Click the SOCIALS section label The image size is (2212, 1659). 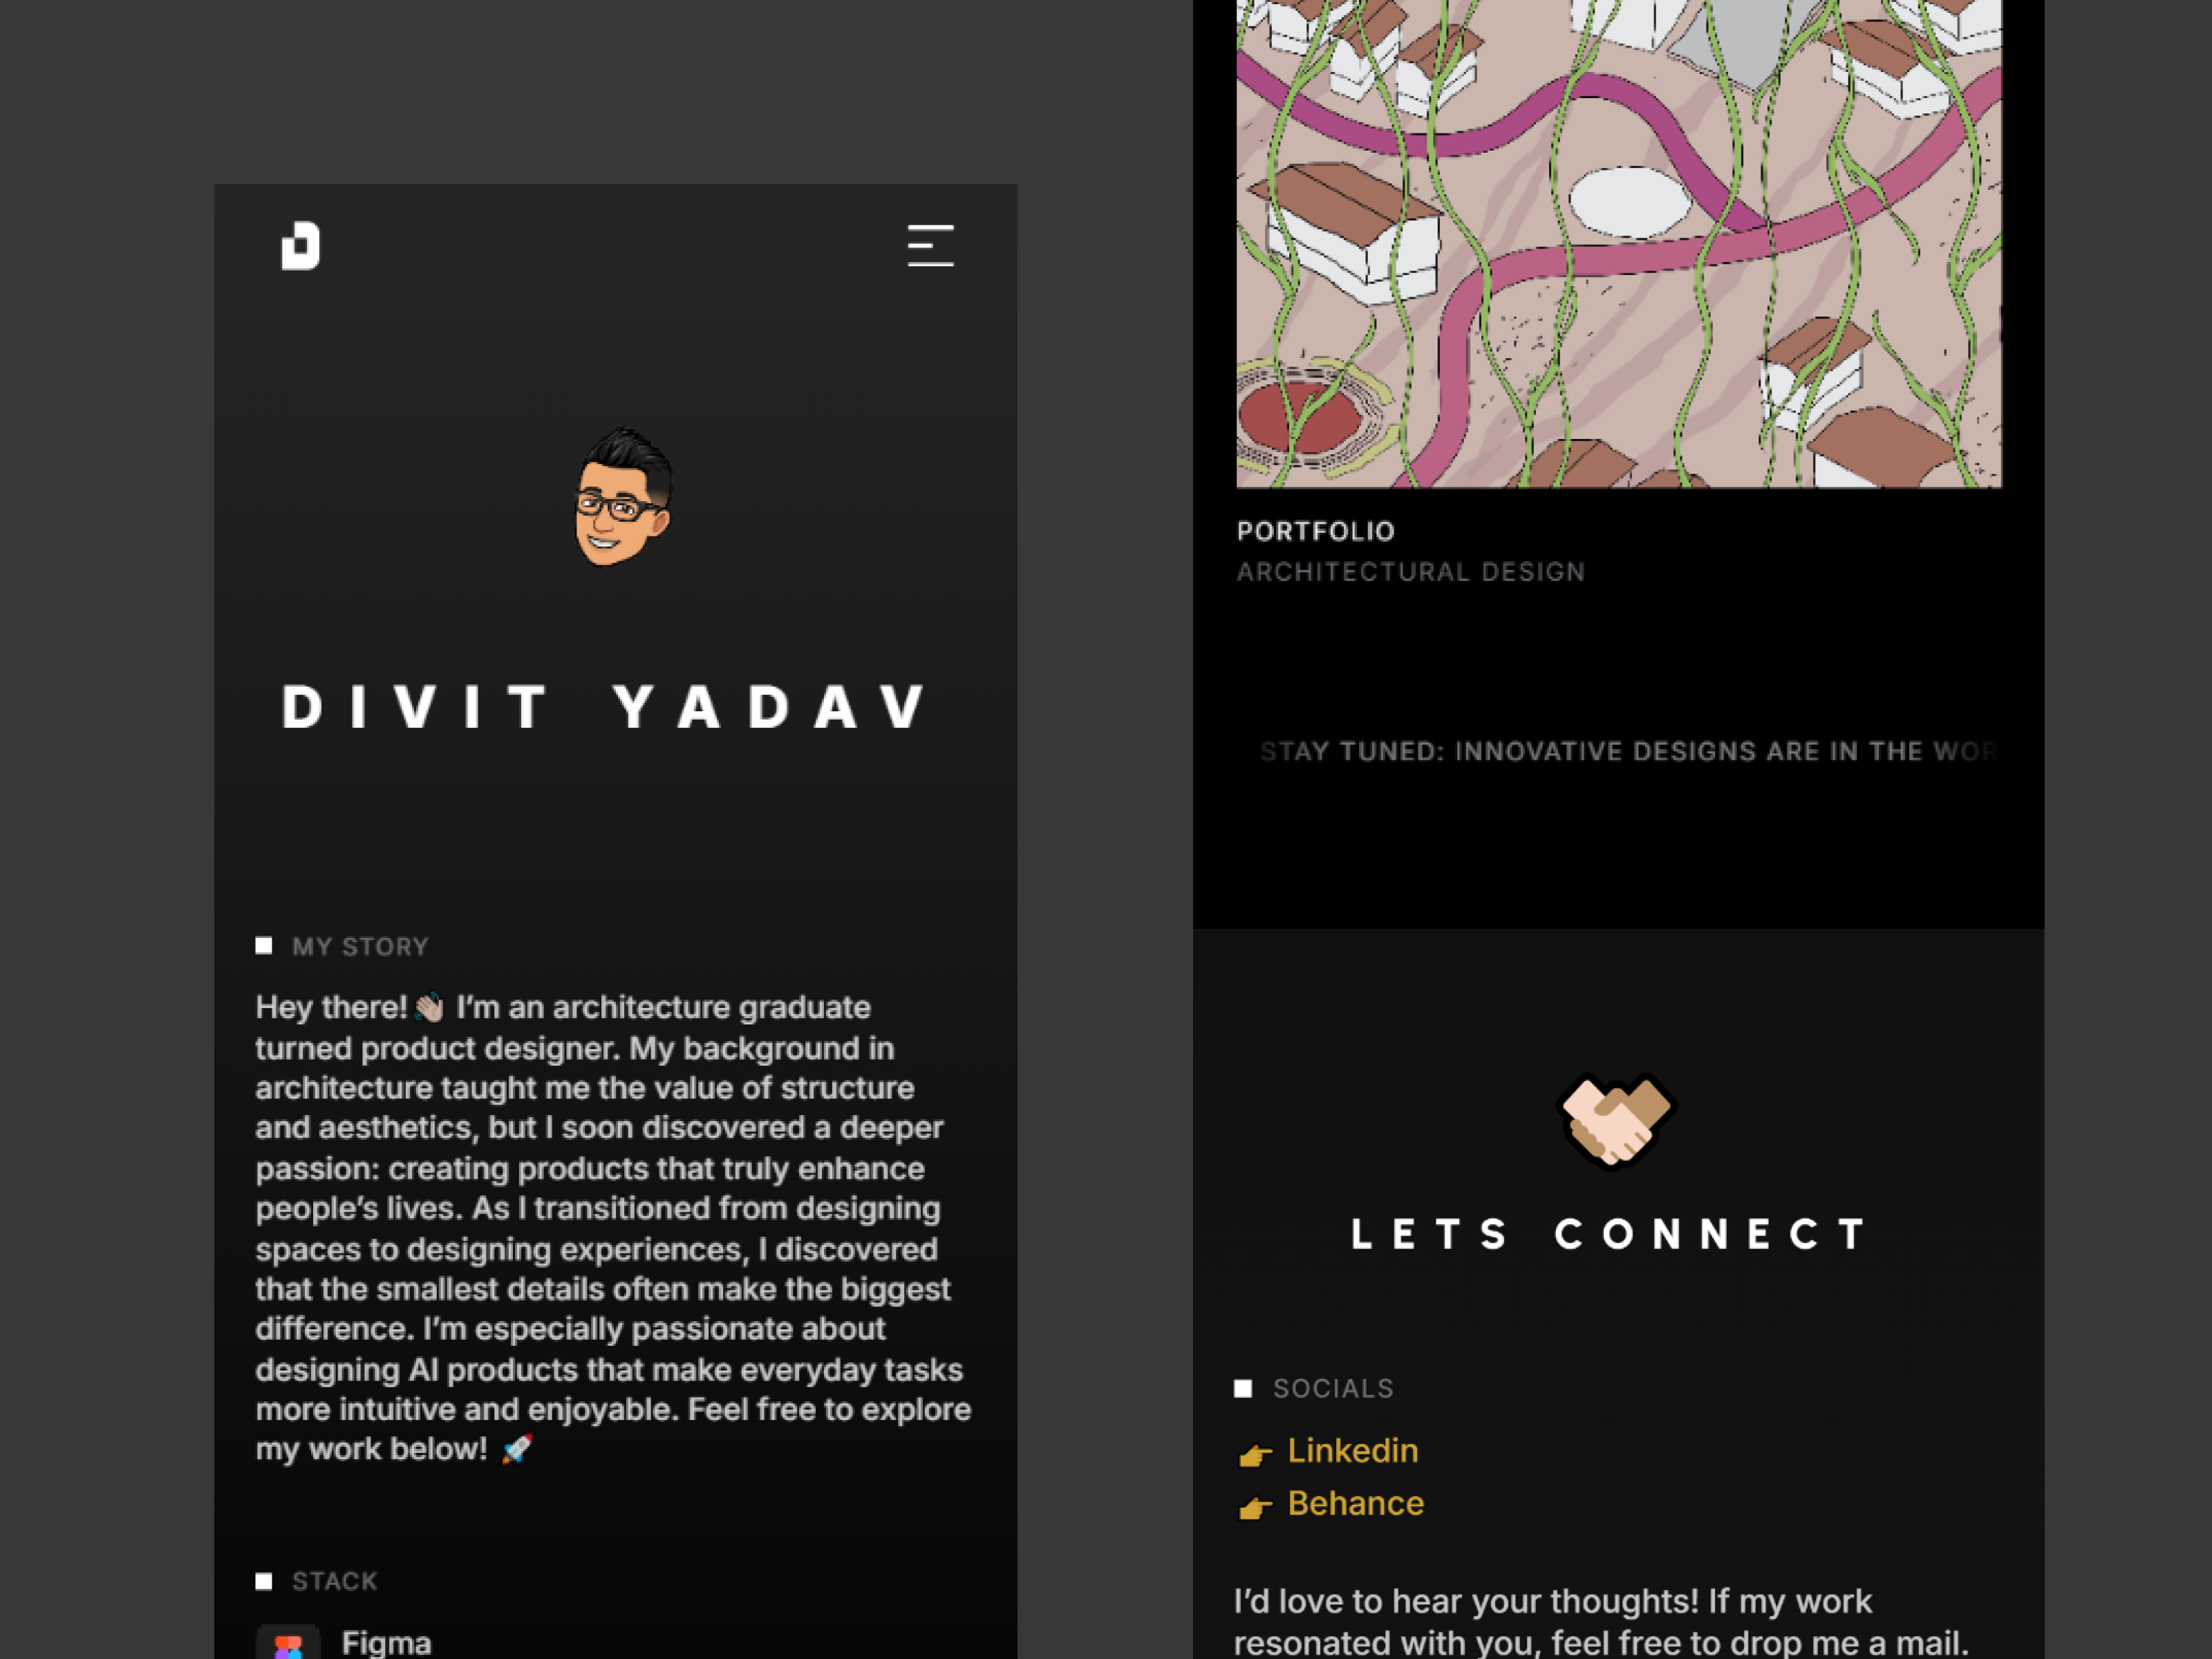(x=1333, y=1389)
